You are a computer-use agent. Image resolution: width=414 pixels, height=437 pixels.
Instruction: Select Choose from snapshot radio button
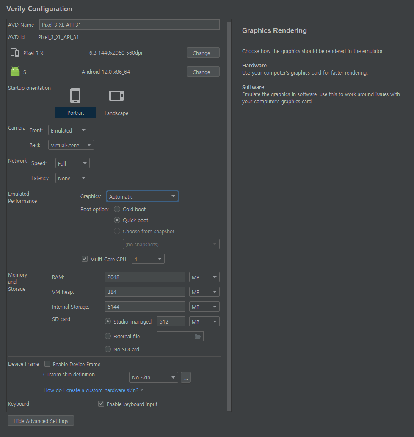click(117, 231)
